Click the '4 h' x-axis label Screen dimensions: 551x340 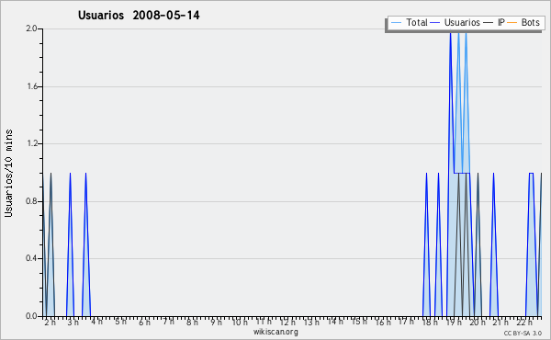point(97,322)
